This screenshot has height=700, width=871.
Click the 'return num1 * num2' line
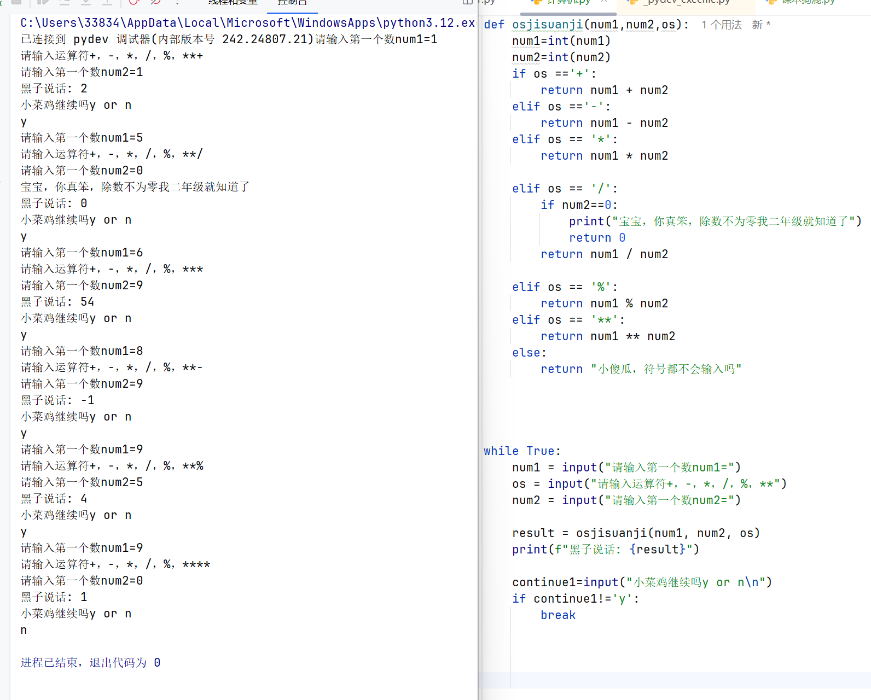tap(605, 156)
